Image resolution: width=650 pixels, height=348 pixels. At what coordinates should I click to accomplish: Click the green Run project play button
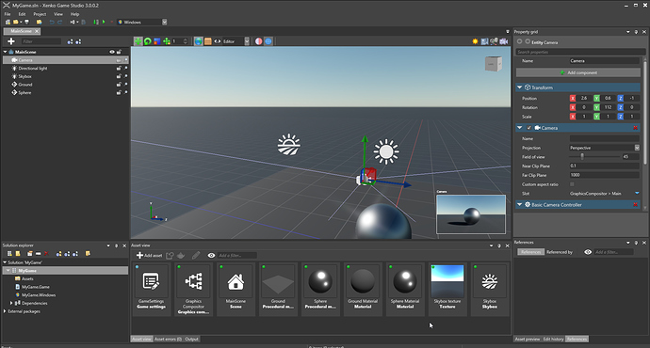click(x=104, y=22)
